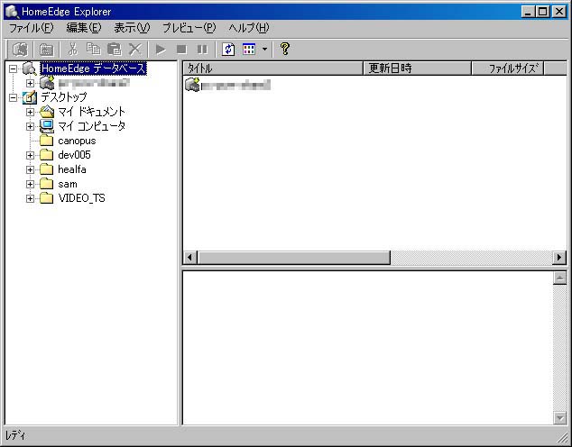Select マイ コンピュータ tree item
This screenshot has width=572, height=447.
click(x=91, y=126)
